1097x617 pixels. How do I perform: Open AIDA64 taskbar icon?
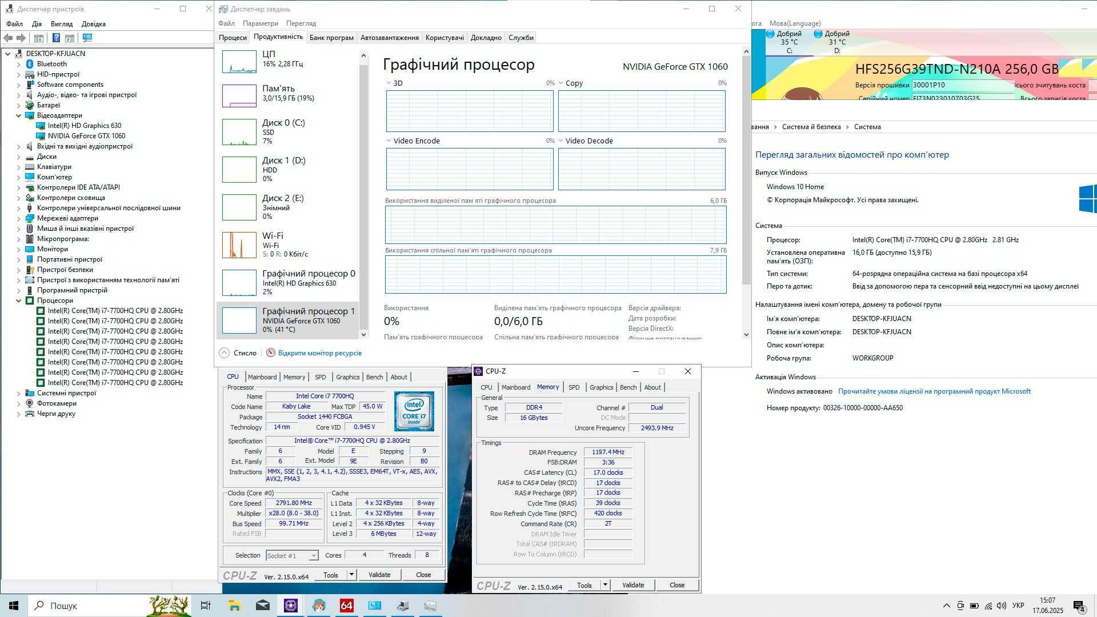click(346, 606)
